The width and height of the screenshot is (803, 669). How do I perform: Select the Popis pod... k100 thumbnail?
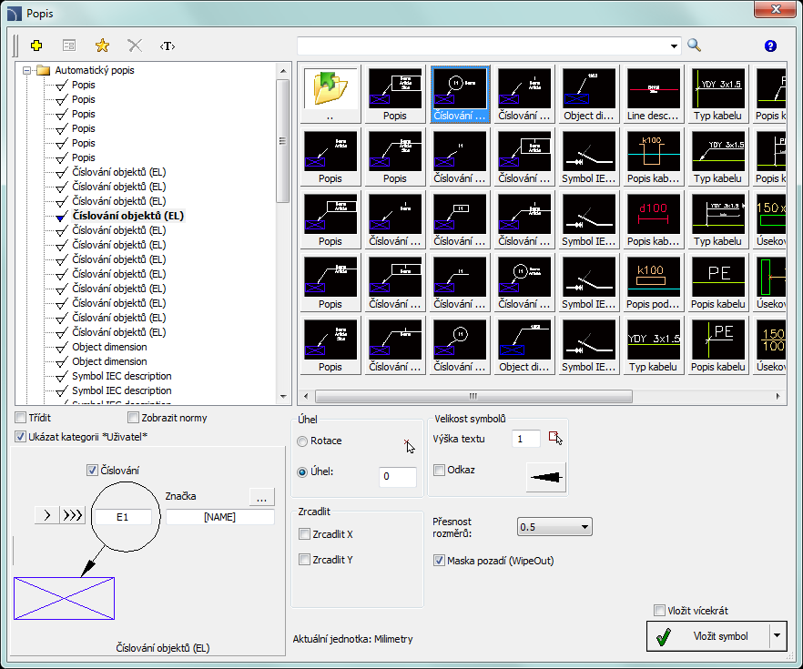click(x=653, y=282)
